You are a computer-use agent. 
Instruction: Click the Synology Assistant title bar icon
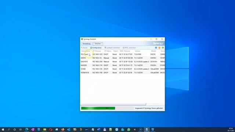coord(82,39)
